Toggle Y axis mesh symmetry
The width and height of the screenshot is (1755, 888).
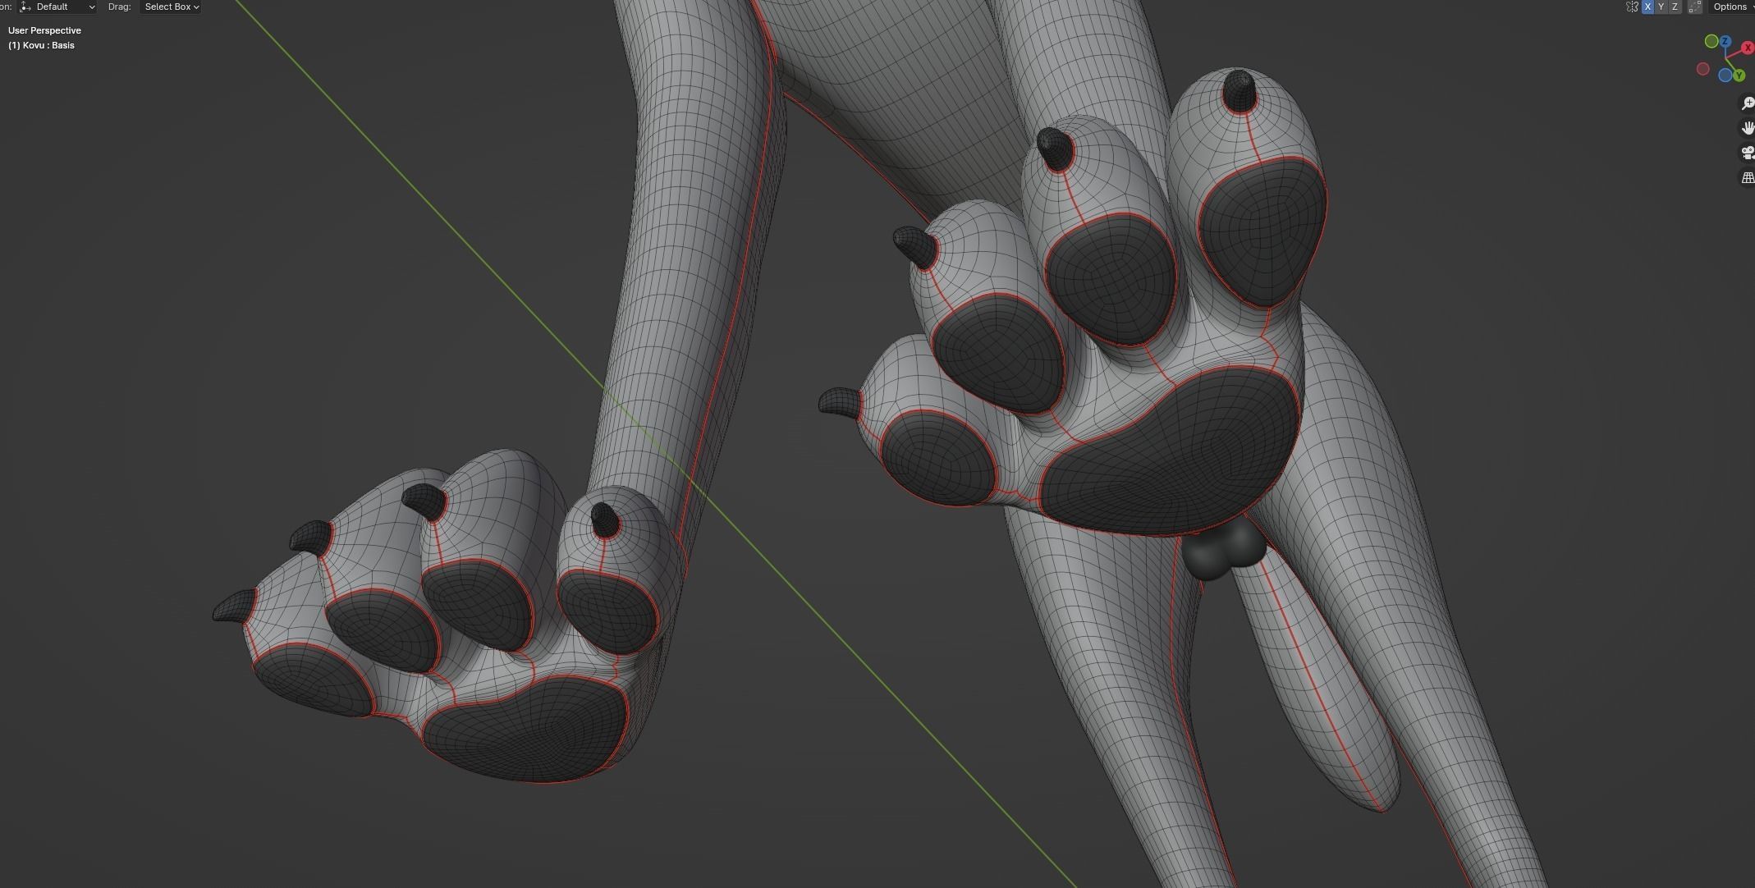click(x=1661, y=7)
